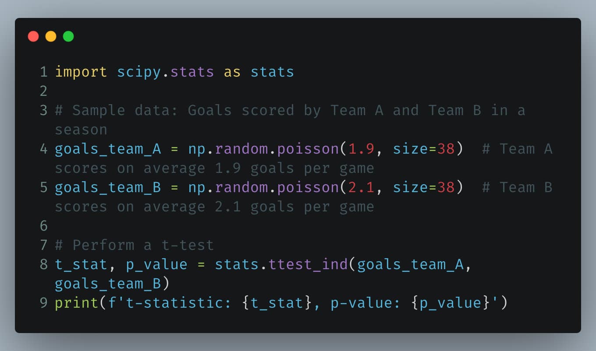Click the 'scipy' module name
Image resolution: width=596 pixels, height=351 pixels.
tap(139, 72)
